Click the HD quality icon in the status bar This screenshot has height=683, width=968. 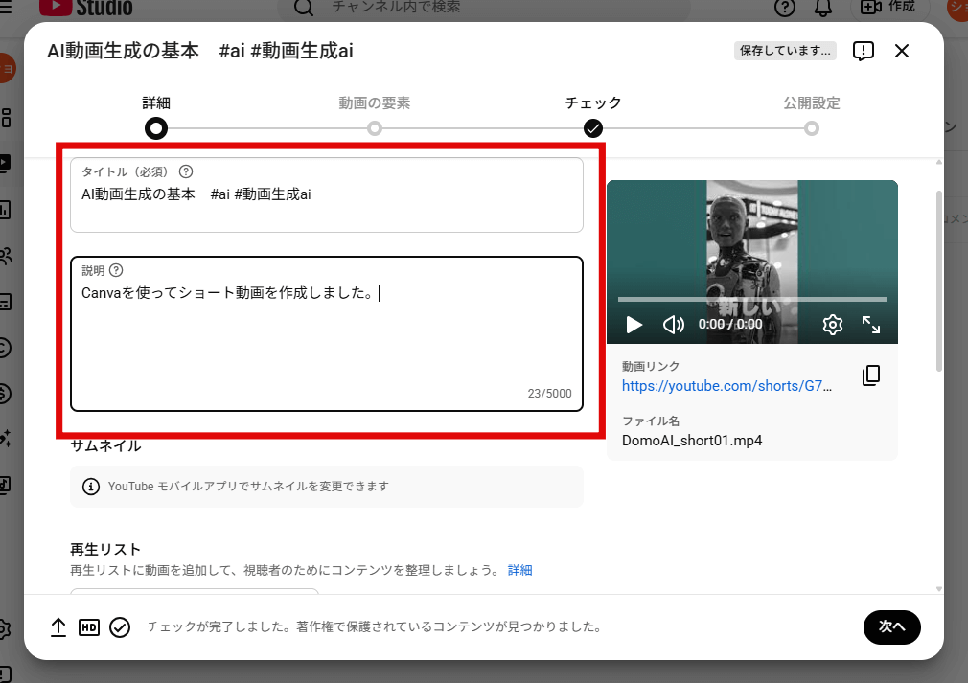[x=89, y=627]
